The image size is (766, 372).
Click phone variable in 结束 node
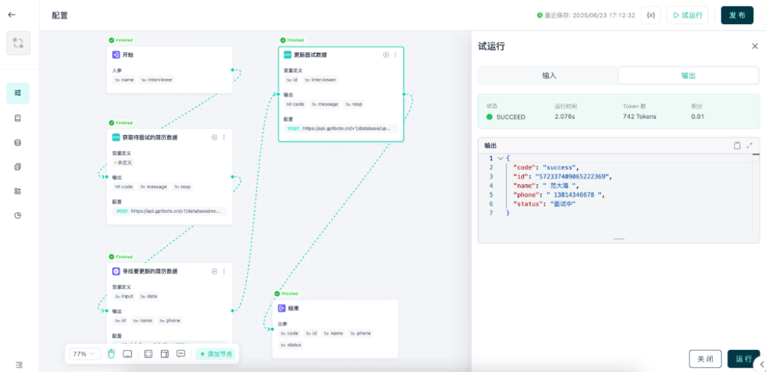click(x=360, y=334)
